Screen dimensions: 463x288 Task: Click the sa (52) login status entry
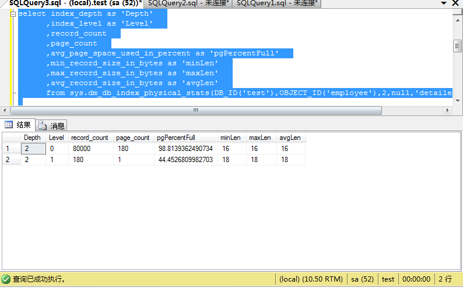[362, 279]
